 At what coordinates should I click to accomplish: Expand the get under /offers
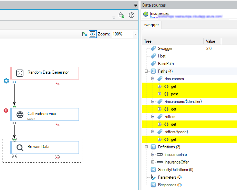point(159,124)
